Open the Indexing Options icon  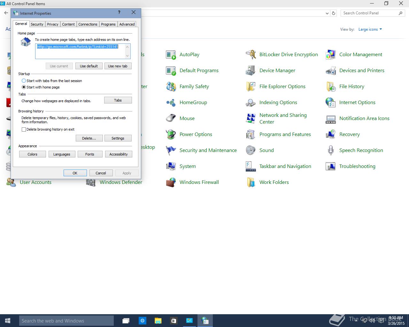click(251, 103)
